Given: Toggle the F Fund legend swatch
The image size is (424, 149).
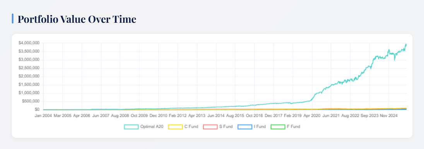Looking at the screenshot, I should [278, 127].
